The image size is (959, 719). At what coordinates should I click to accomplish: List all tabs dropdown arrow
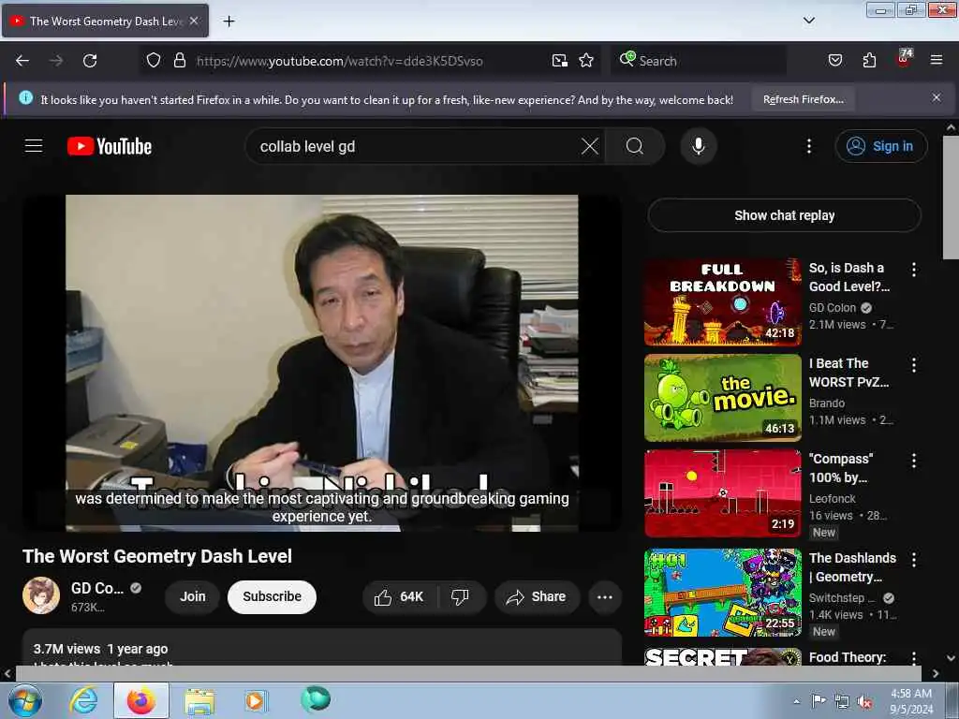[x=808, y=21]
